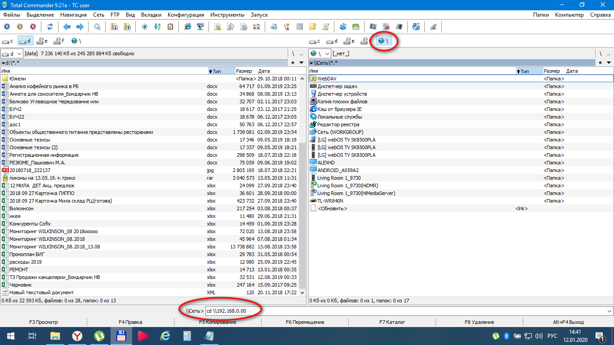
Task: Open left panel favorites asterisk menu
Action: click(293, 62)
